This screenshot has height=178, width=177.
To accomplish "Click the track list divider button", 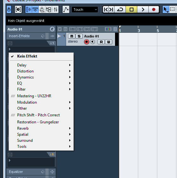I will pyautogui.click(x=115, y=29).
